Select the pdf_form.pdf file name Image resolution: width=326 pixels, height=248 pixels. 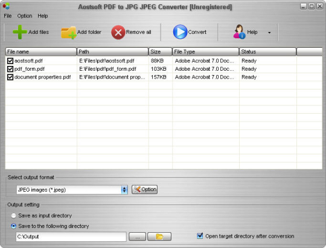[30, 69]
